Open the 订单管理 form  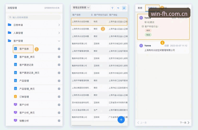click(24, 97)
